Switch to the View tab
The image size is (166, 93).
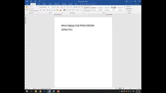[x=76, y=4]
